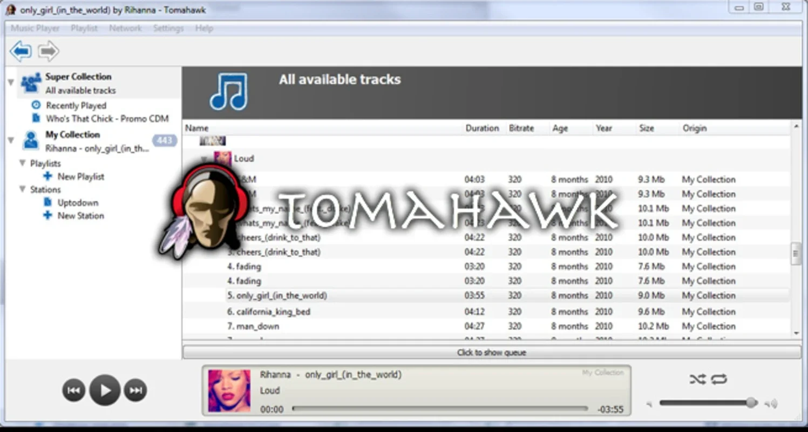Click the plus icon beside New Playlist

point(48,176)
